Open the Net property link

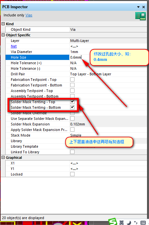[14, 46]
